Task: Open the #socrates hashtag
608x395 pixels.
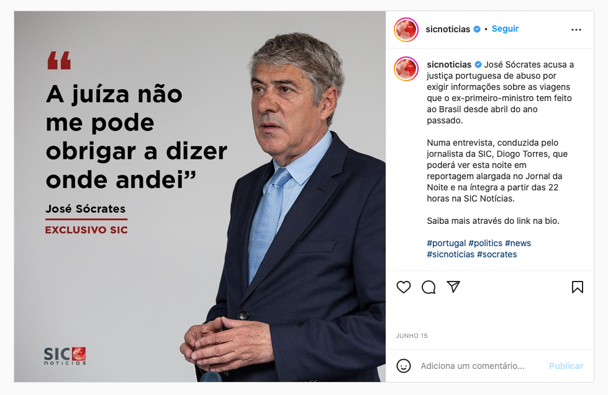Action: click(x=497, y=254)
